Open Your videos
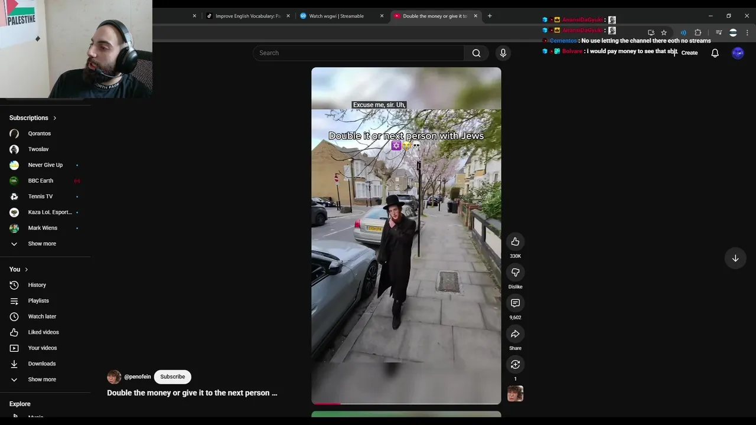 (x=42, y=348)
